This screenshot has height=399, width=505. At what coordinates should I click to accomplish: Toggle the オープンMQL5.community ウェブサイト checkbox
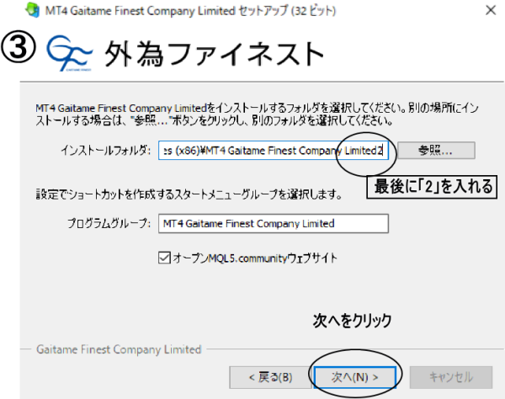click(165, 258)
